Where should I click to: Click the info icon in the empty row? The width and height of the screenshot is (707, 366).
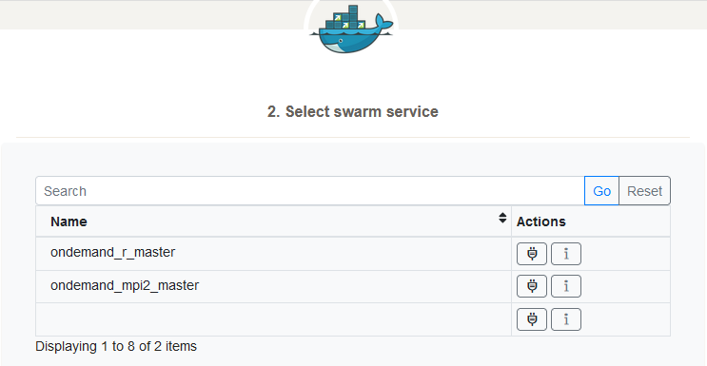click(x=566, y=319)
